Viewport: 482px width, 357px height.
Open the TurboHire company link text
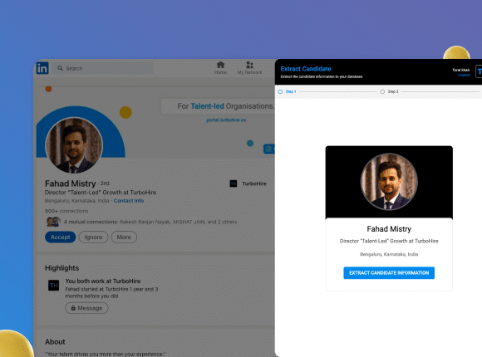[x=254, y=183]
